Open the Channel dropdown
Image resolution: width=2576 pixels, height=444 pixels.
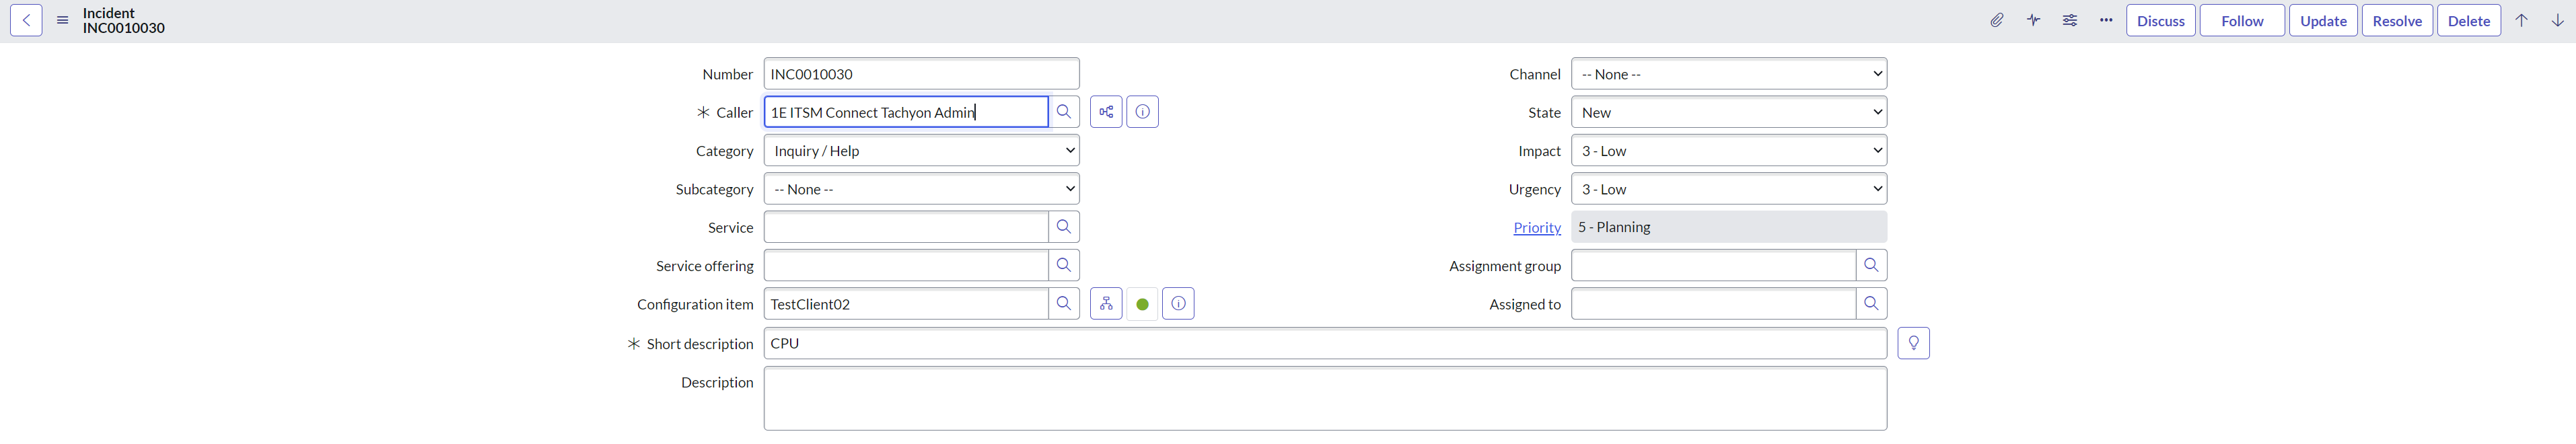[x=1728, y=74]
